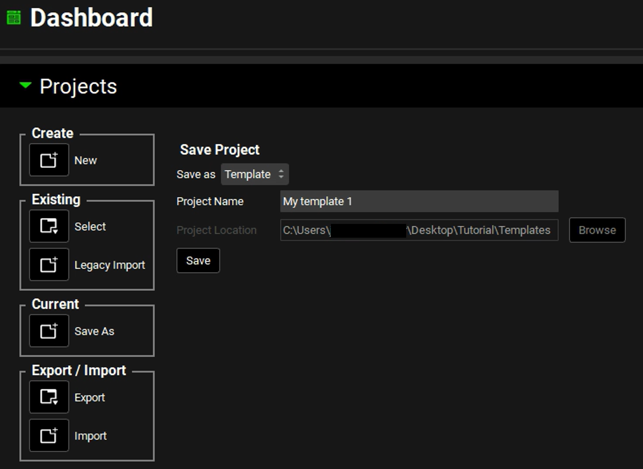This screenshot has width=643, height=469.
Task: Click the up/down arrows on the Template selector
Action: pyautogui.click(x=281, y=174)
